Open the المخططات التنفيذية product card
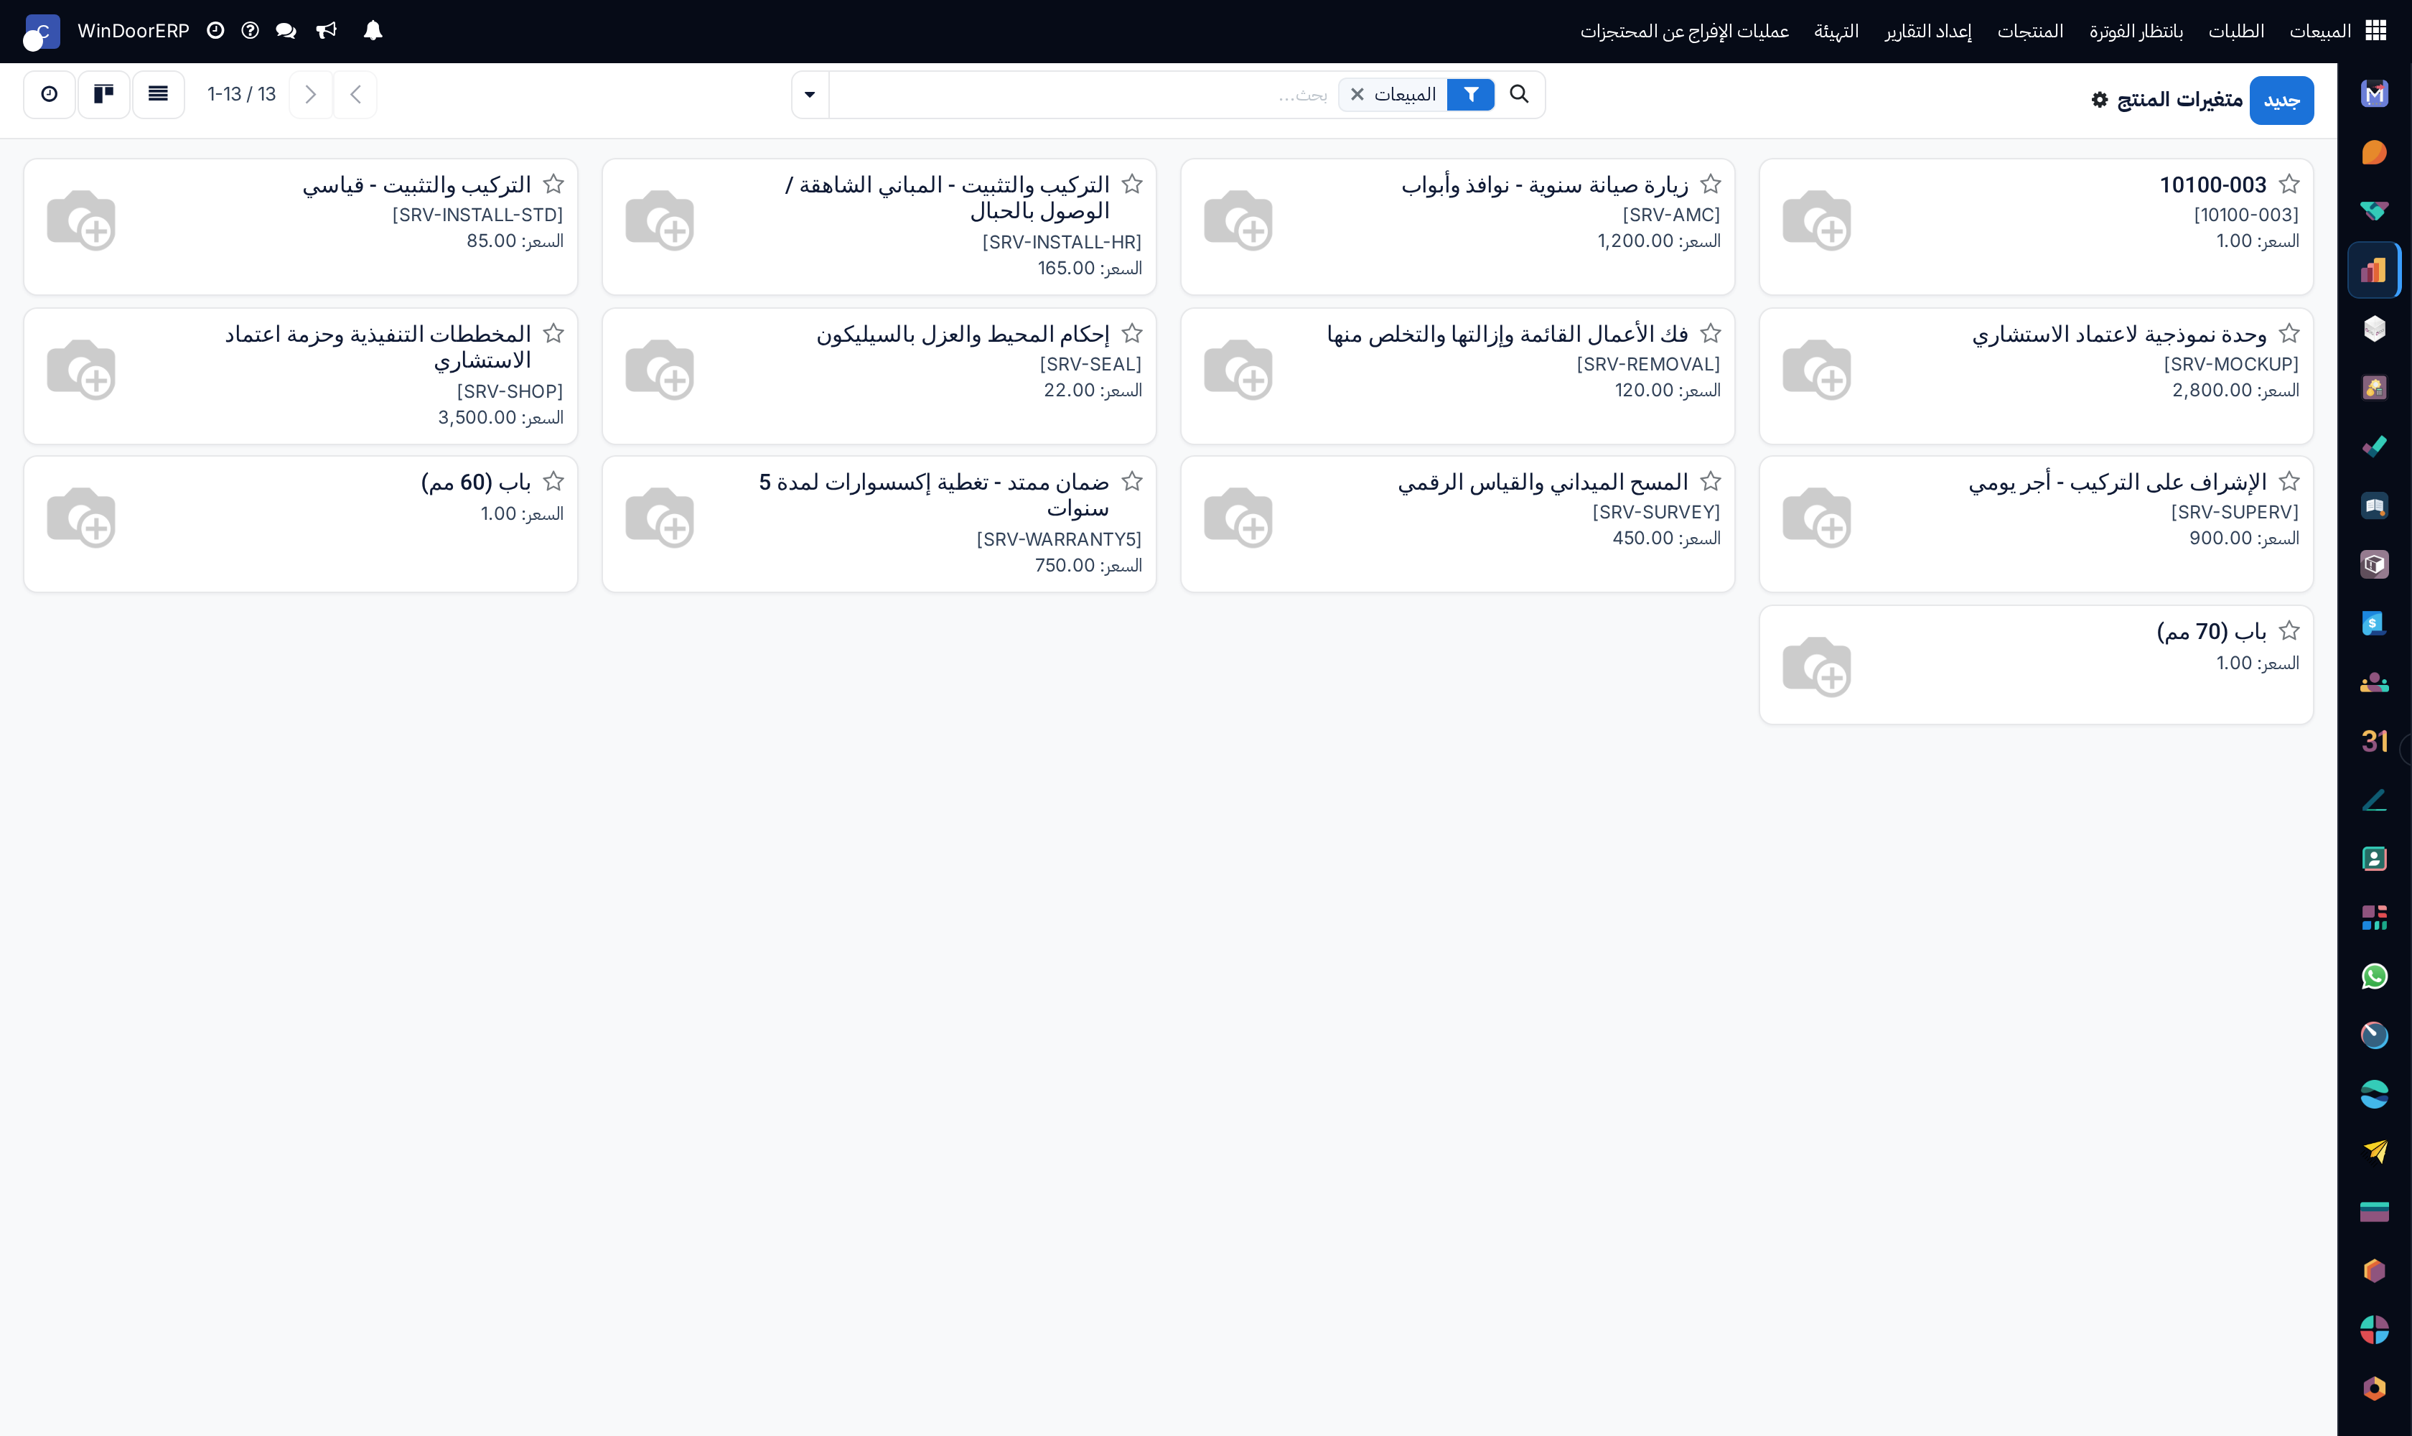 [300, 376]
